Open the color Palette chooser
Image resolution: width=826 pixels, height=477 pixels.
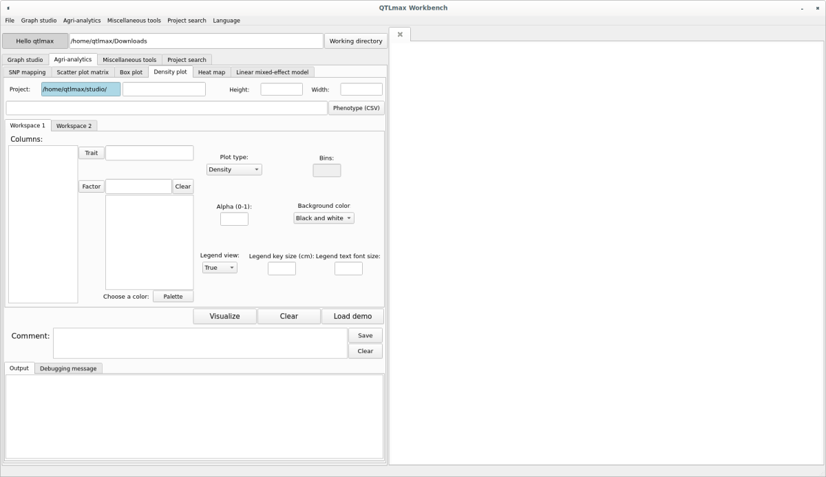(x=173, y=297)
